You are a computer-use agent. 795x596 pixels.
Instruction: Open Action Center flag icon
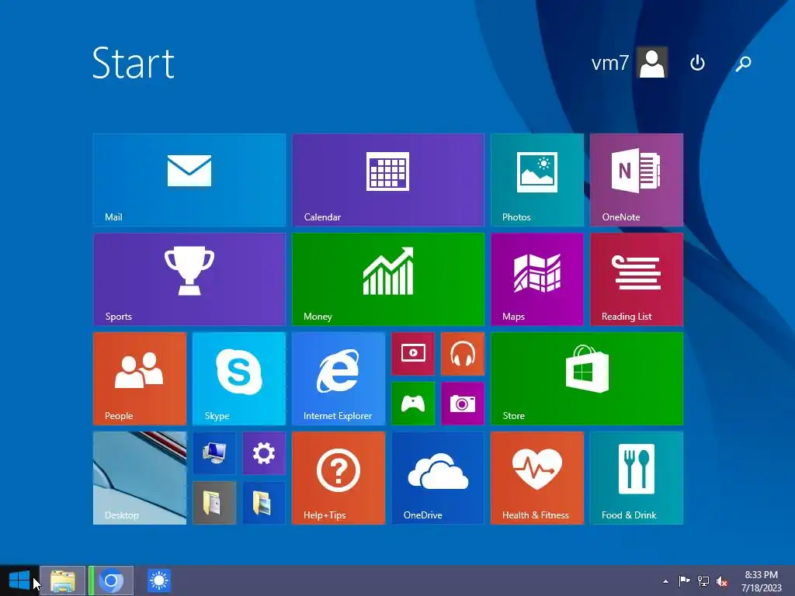684,580
